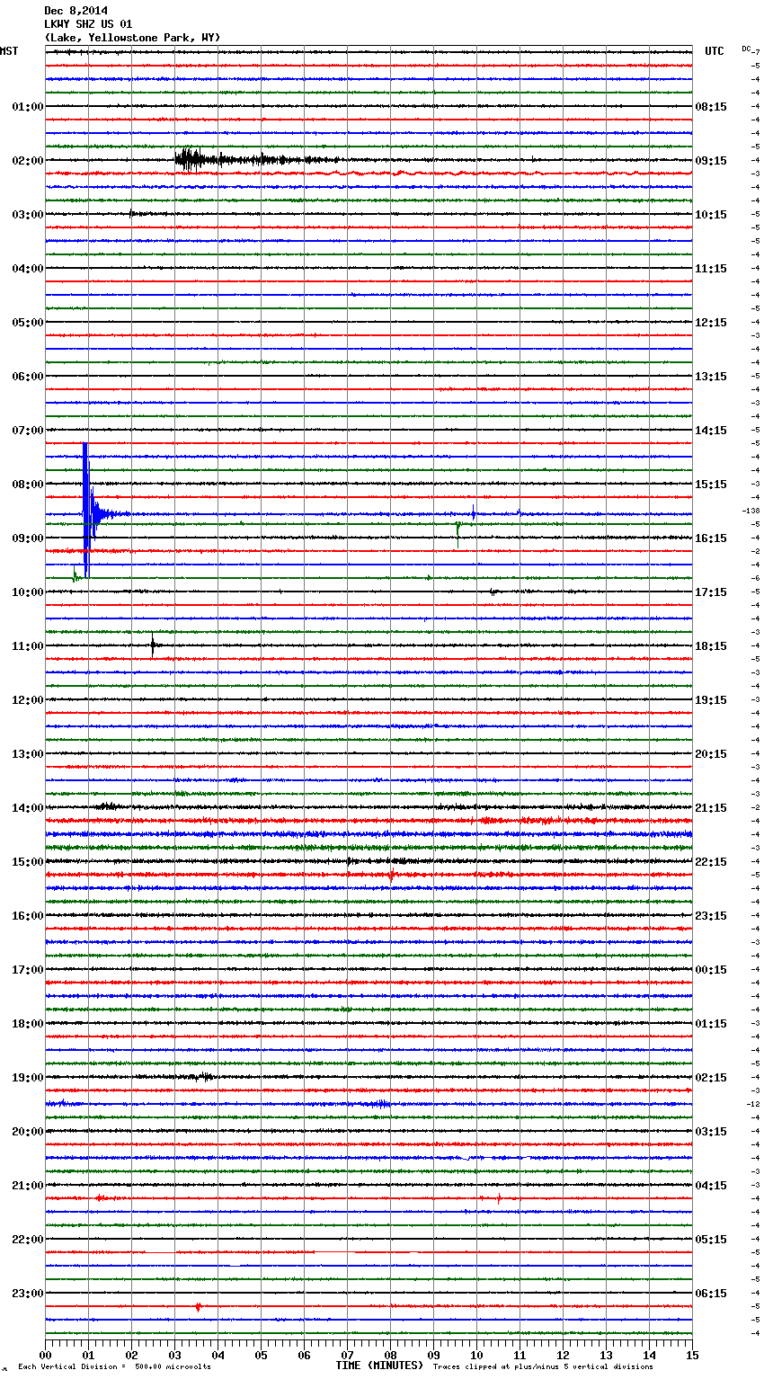Select the 11:00 MST row label
The width and height of the screenshot is (764, 1379).
coord(28,646)
